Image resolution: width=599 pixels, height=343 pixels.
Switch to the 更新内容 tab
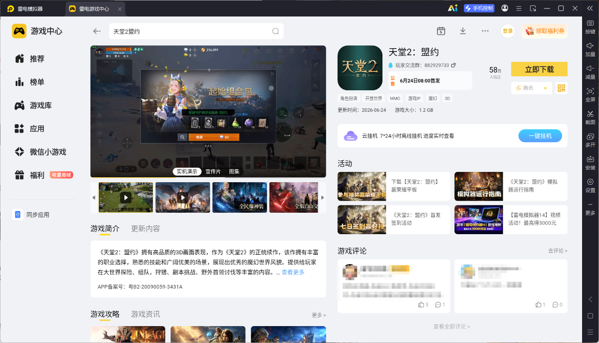[145, 228]
